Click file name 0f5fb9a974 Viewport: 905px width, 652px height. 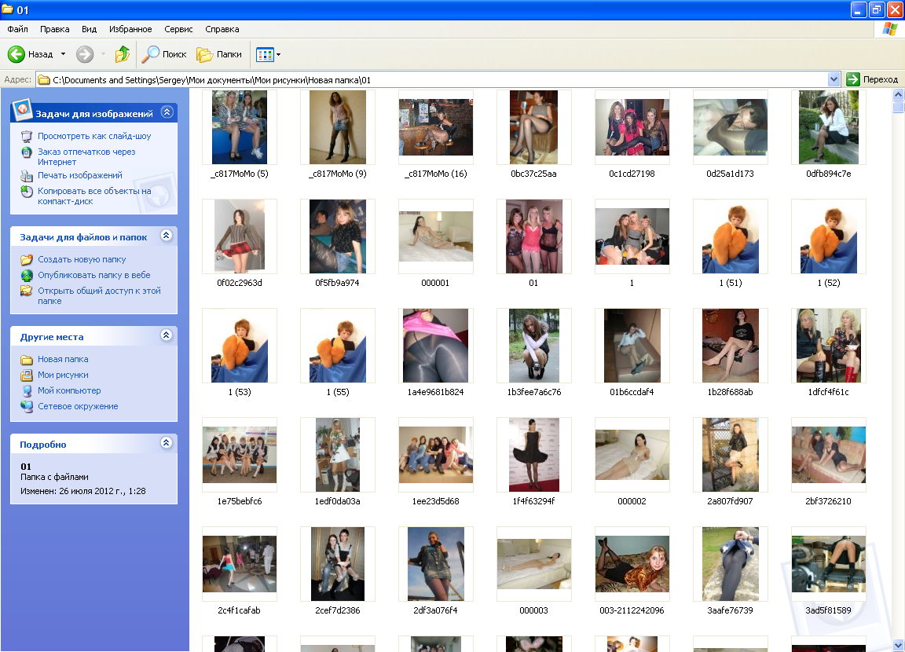(338, 283)
